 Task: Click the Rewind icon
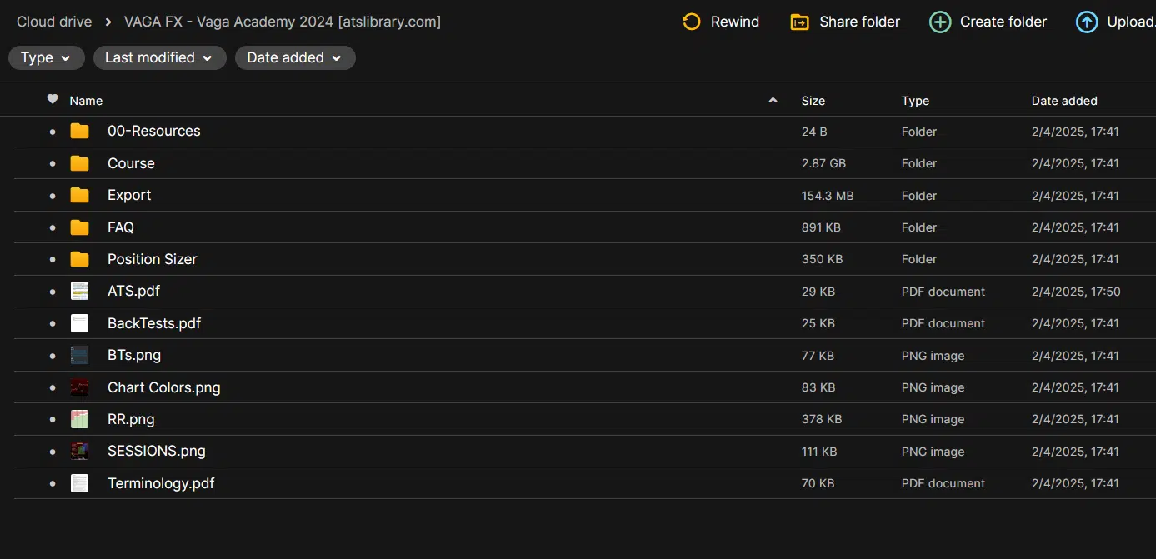point(691,22)
